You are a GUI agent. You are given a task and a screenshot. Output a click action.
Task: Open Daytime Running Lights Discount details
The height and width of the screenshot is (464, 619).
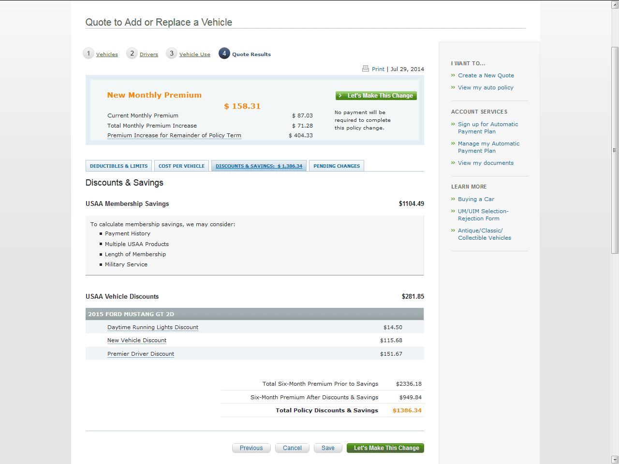[153, 327]
